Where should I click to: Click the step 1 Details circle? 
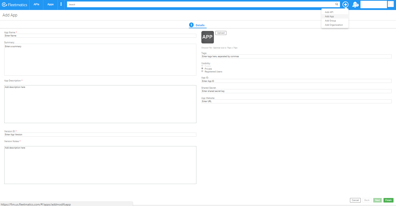(191, 25)
